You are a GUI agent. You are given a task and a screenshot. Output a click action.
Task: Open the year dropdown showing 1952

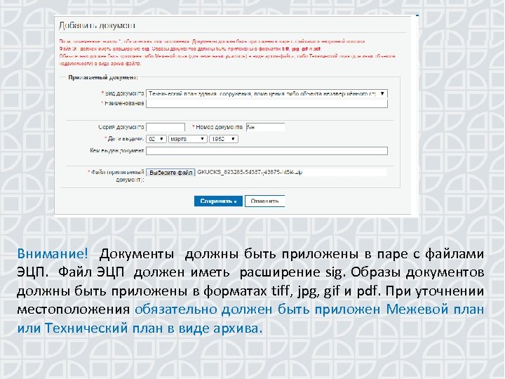point(224,139)
